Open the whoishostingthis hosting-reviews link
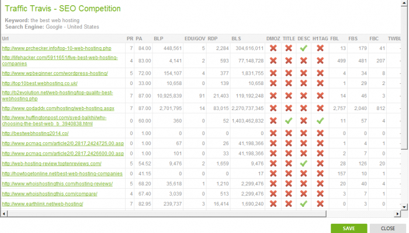The height and width of the screenshot is (233, 409). coord(57,183)
